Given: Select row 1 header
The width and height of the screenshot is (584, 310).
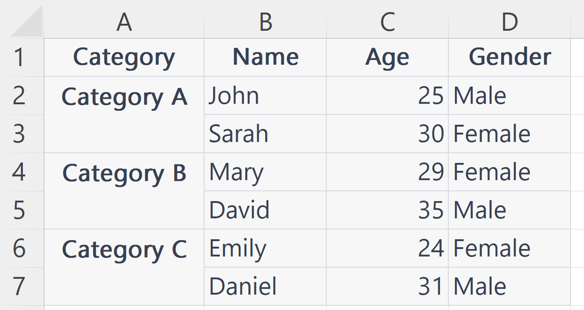Looking at the screenshot, I should [21, 57].
